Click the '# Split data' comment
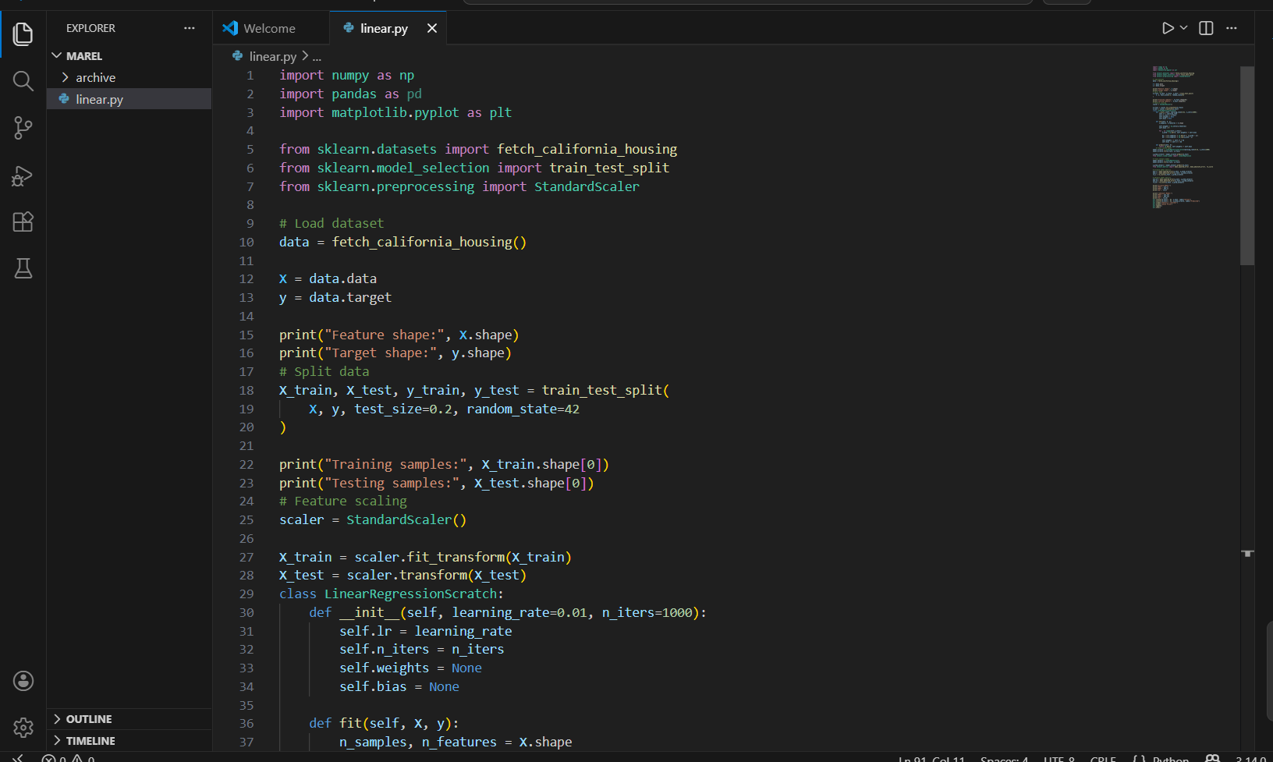The width and height of the screenshot is (1273, 762). pyautogui.click(x=324, y=372)
